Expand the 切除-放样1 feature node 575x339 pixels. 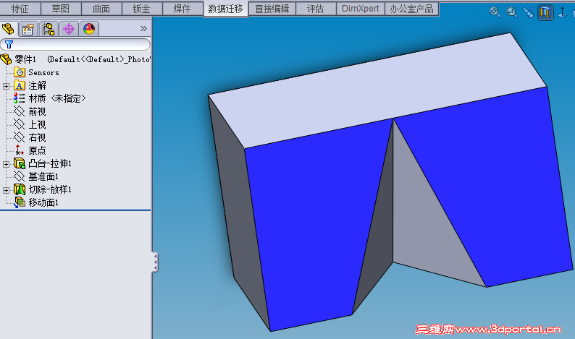6,190
